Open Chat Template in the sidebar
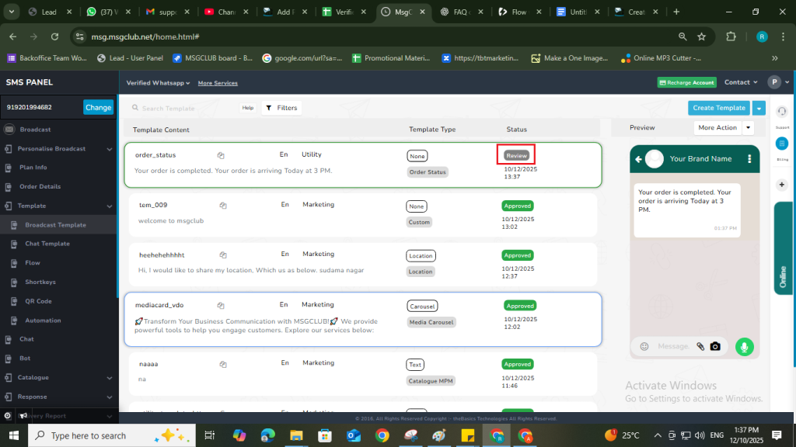 point(47,244)
